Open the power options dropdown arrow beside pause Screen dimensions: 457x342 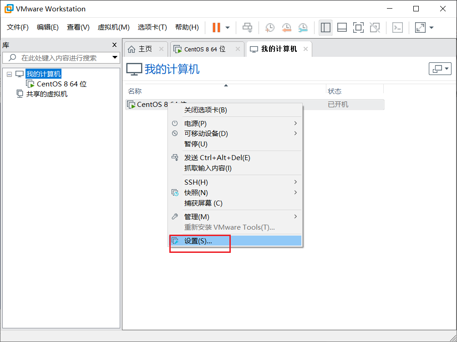228,28
